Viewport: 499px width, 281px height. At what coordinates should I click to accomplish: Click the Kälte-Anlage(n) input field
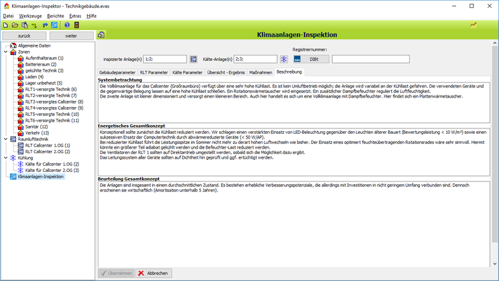(256, 59)
